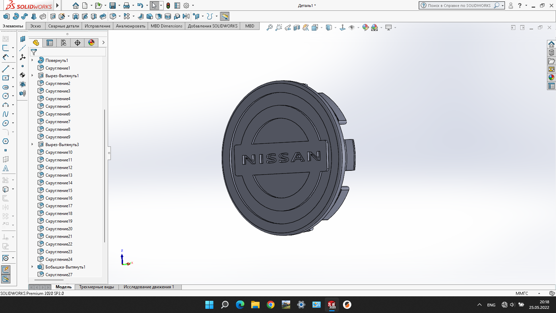Viewport: 556px width, 313px height.
Task: Click the Edit Appearance color ball icon
Action: tap(365, 27)
